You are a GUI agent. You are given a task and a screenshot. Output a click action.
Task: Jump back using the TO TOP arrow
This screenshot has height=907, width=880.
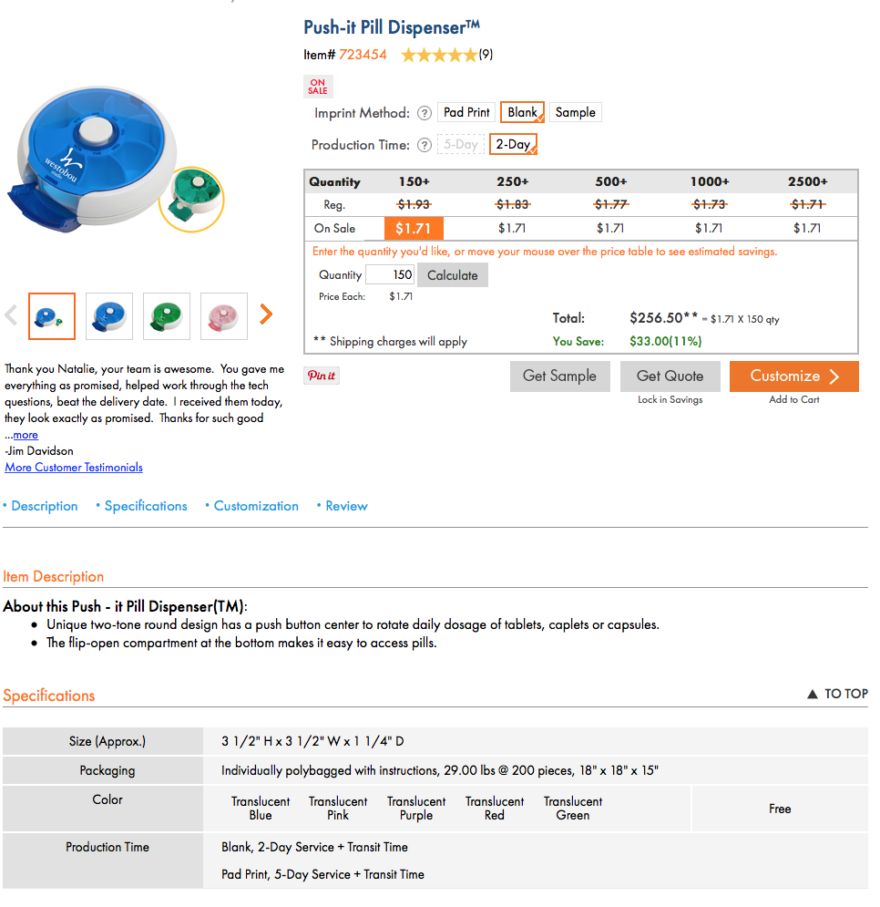pos(837,694)
